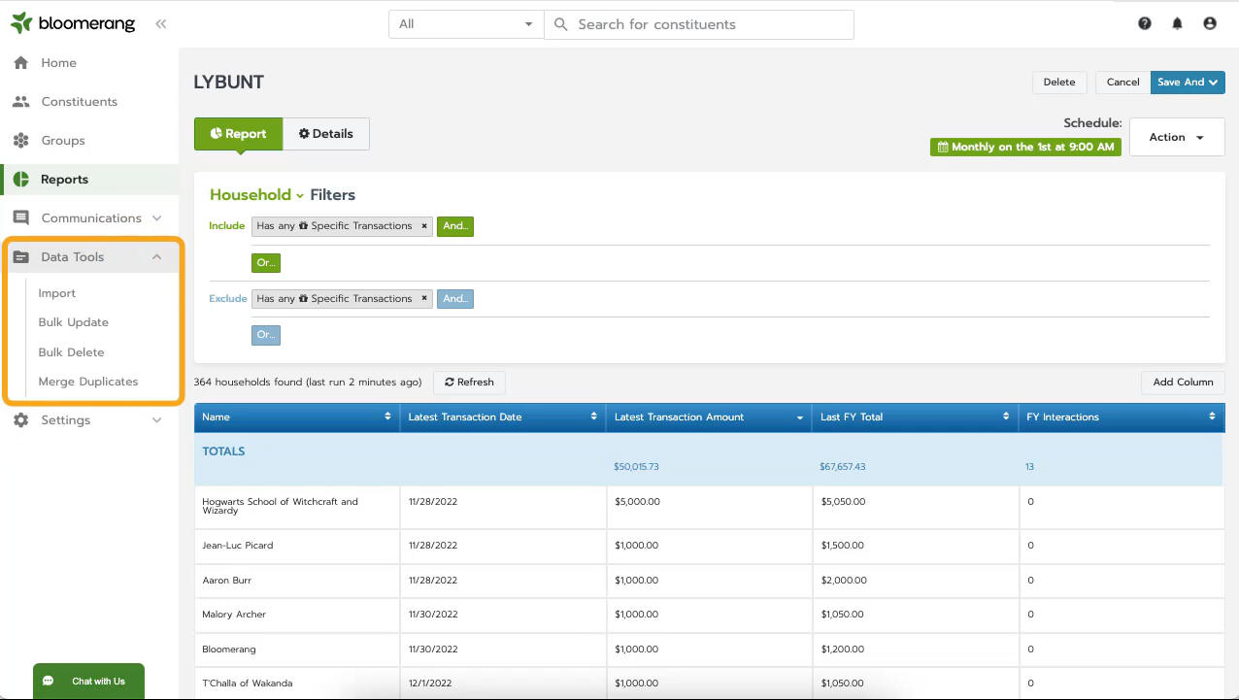Select Bulk Delete under Data Tools

pyautogui.click(x=71, y=352)
